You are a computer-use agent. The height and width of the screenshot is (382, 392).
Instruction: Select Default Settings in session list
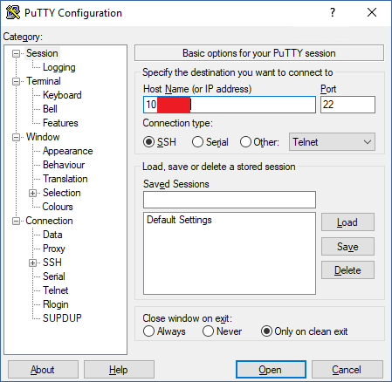pos(179,220)
